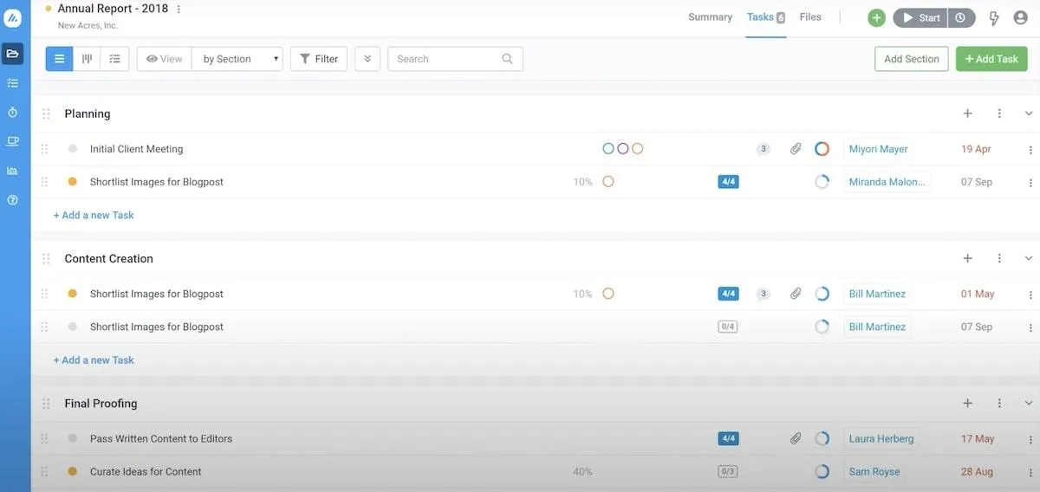
Task: Open the lightning bolt activity icon
Action: coord(994,17)
